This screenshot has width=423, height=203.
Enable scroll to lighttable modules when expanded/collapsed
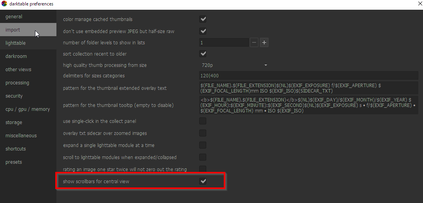tap(203, 157)
